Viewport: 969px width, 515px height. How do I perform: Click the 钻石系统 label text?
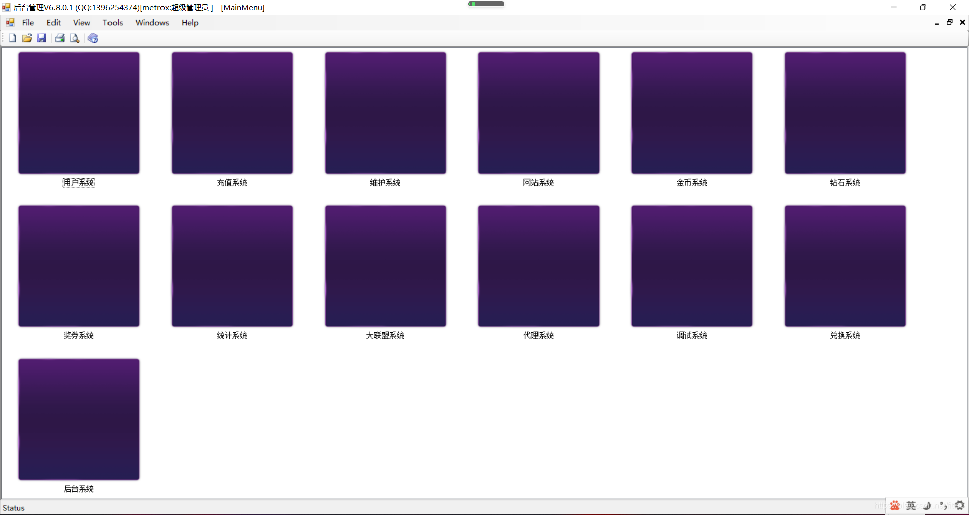pyautogui.click(x=845, y=183)
